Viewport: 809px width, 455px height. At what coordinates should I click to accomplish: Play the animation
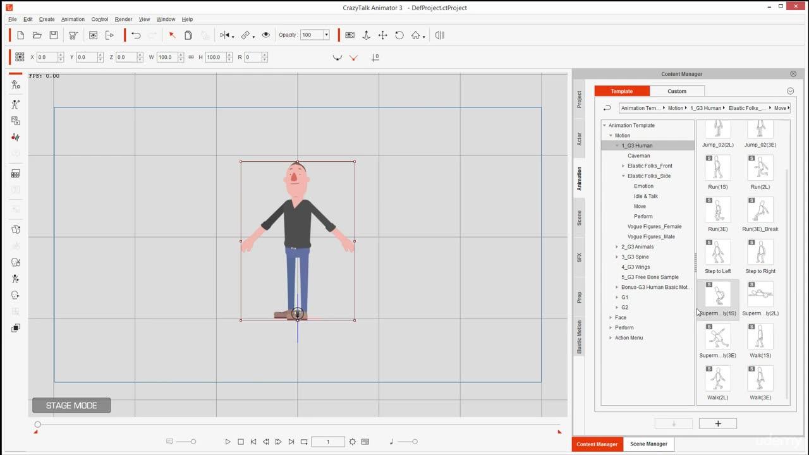click(228, 442)
